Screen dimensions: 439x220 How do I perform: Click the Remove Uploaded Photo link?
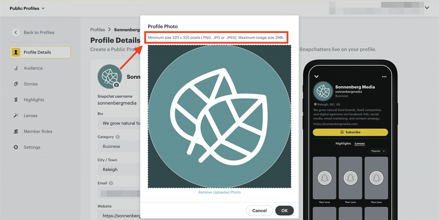[219, 192]
